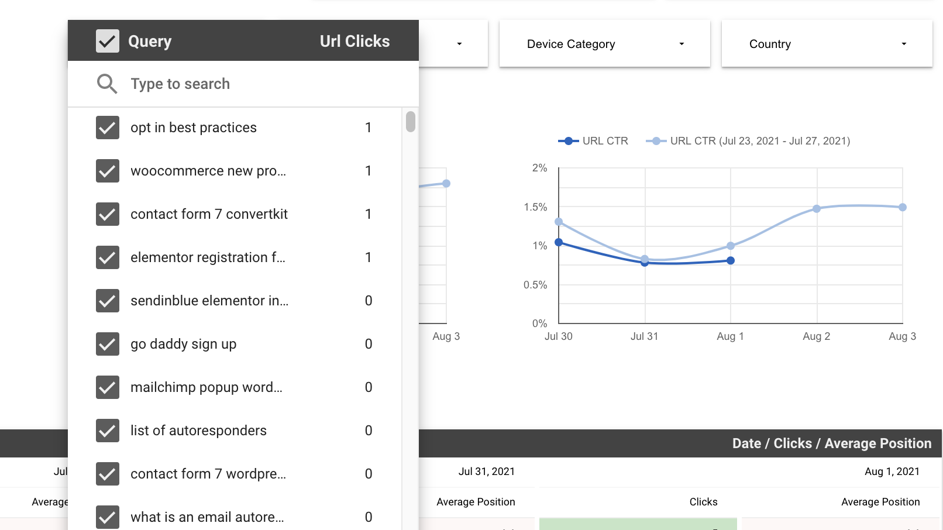This screenshot has width=943, height=530.
Task: Uncheck 'contact form 7 convertkit' query
Action: (108, 214)
